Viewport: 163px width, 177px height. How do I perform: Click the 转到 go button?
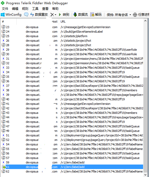click(x=64, y=15)
